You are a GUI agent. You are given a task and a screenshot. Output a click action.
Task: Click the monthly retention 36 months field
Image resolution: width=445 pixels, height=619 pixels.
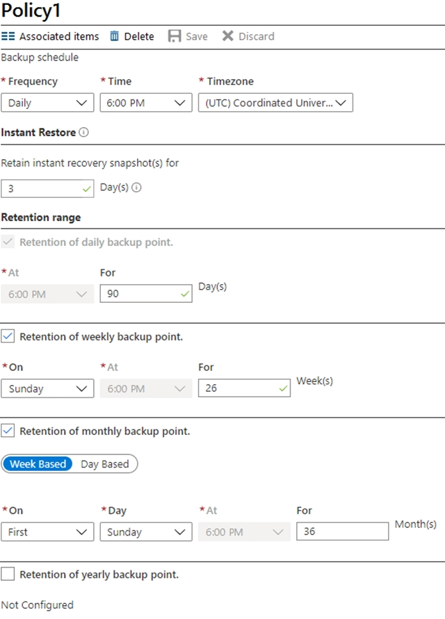pyautogui.click(x=342, y=531)
